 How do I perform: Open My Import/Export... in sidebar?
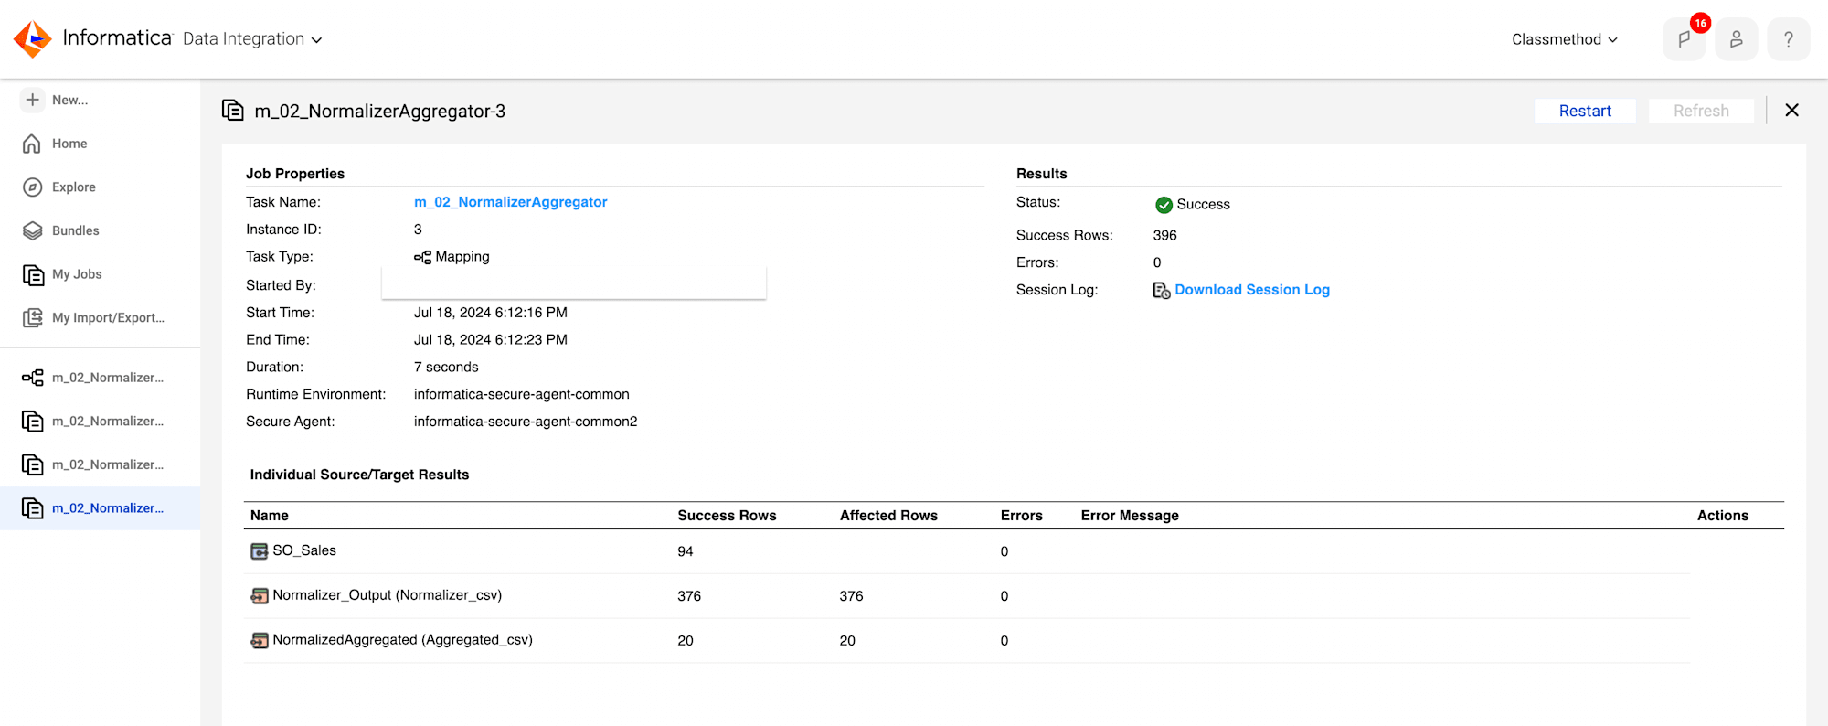point(108,317)
